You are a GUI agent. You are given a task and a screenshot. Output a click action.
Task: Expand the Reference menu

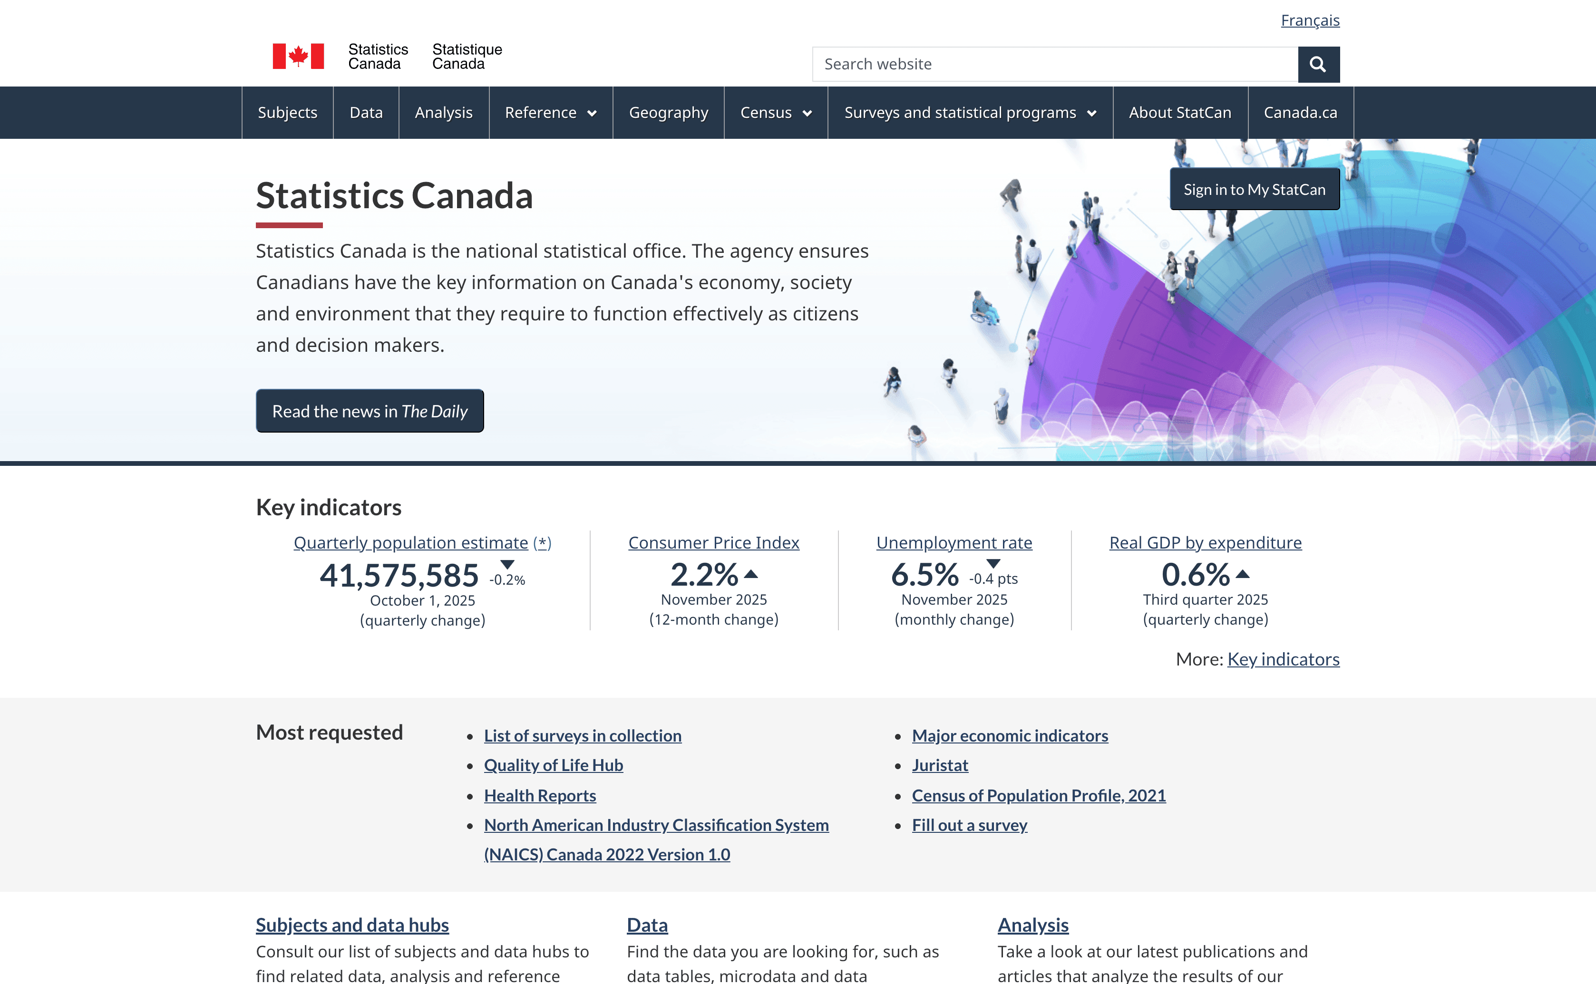coord(550,113)
